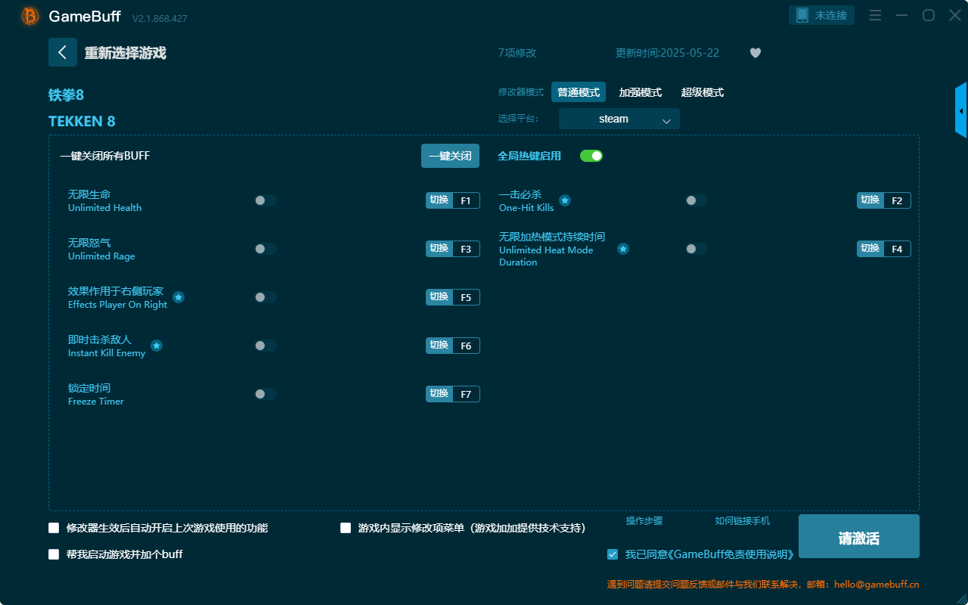Image resolution: width=968 pixels, height=605 pixels.
Task: Open the hamburger menu in the title bar
Action: click(875, 14)
